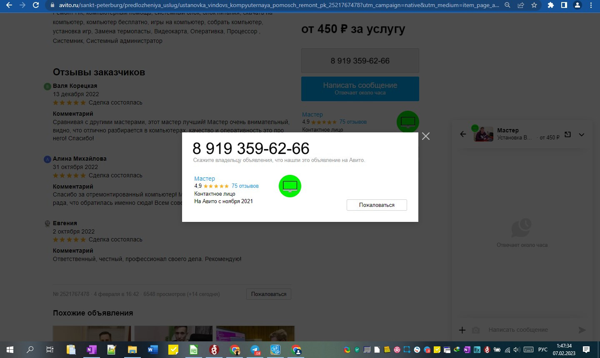Open the 75 отзывов link in the popup
The height and width of the screenshot is (358, 600).
click(x=245, y=186)
